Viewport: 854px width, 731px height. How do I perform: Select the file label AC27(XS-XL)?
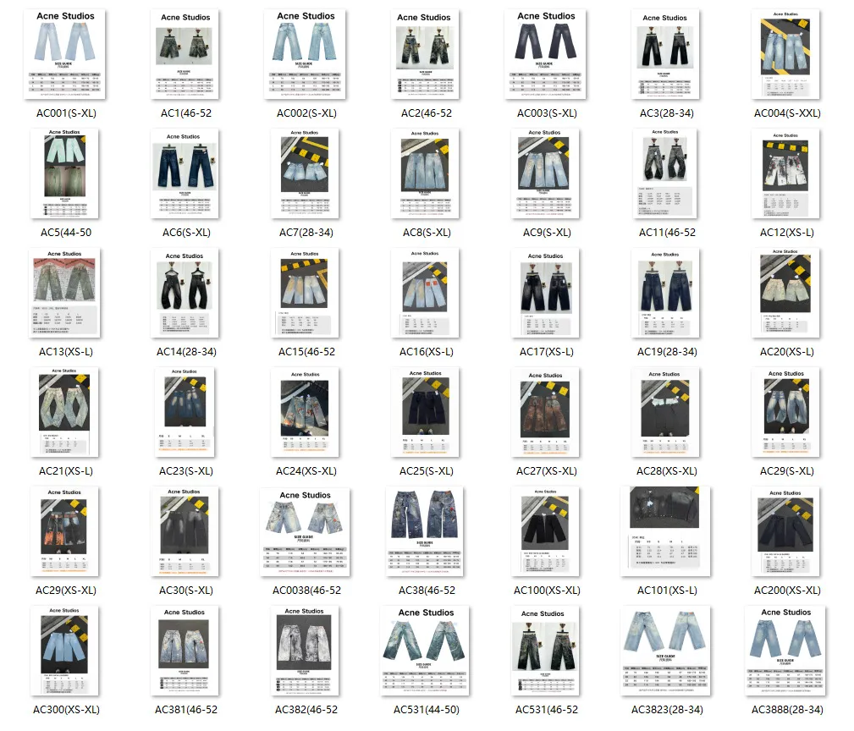546,470
